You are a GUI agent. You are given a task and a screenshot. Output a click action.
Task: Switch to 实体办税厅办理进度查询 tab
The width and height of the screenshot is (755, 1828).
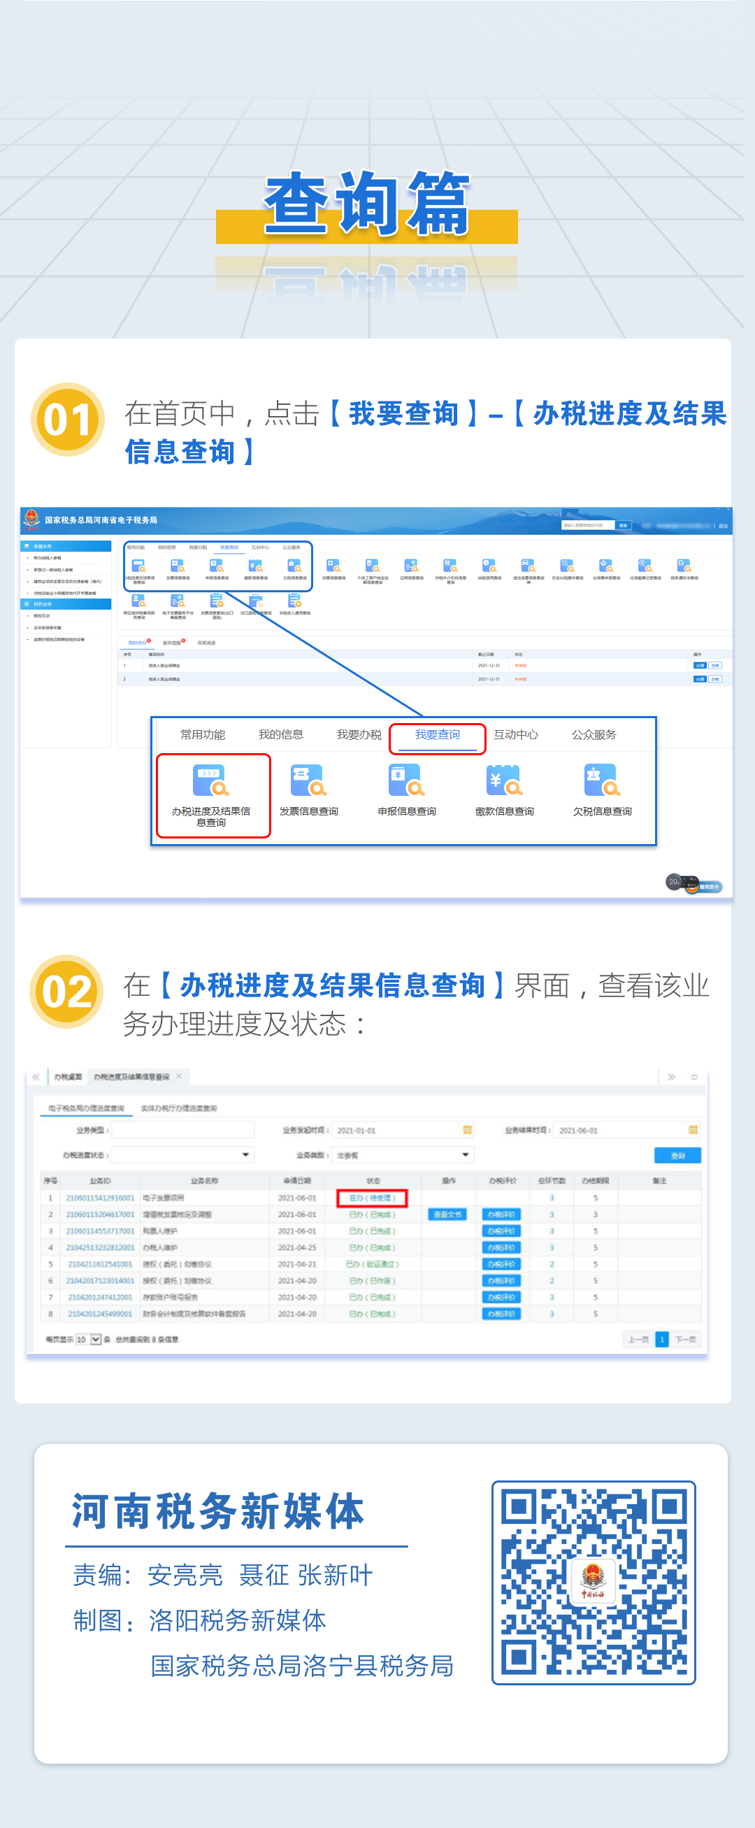[179, 1108]
